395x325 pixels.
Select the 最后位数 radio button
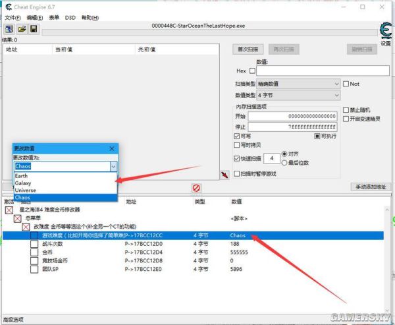point(284,163)
